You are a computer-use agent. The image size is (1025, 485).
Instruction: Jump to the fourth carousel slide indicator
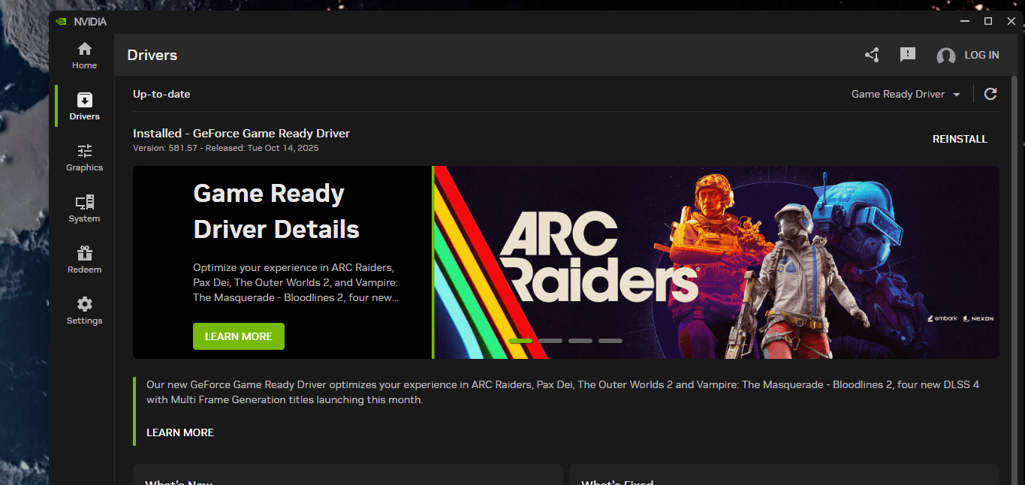click(610, 341)
